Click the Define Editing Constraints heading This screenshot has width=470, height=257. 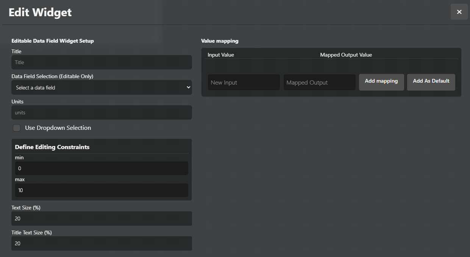[52, 147]
